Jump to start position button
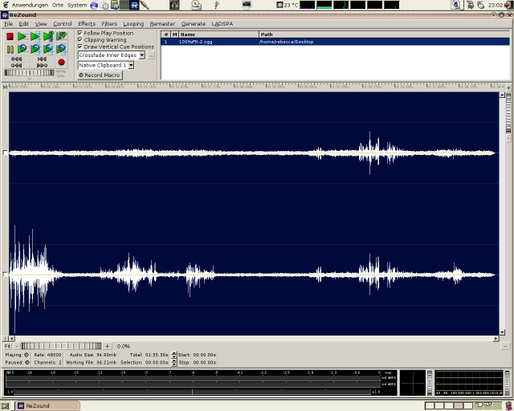 tap(42, 59)
